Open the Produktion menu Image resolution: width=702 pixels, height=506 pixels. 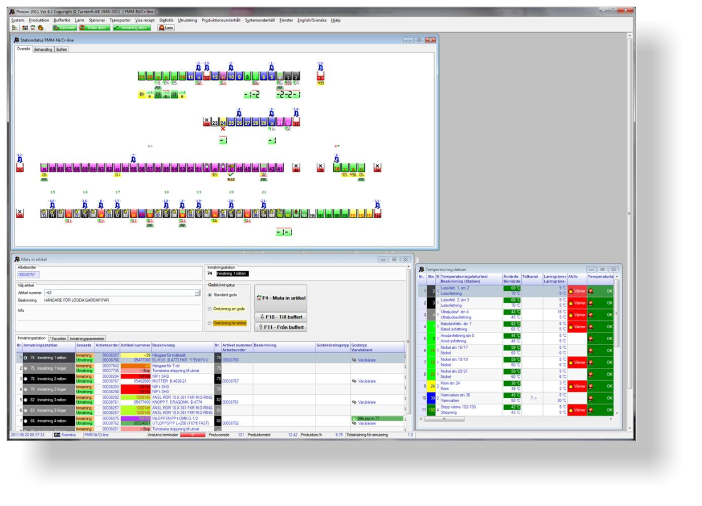[x=39, y=20]
